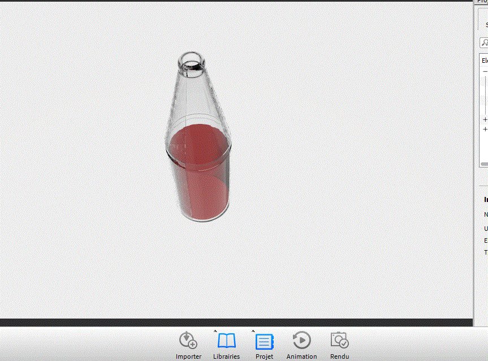Expand the upper plus node in scene tree
The image size is (488, 361).
pos(485,119)
